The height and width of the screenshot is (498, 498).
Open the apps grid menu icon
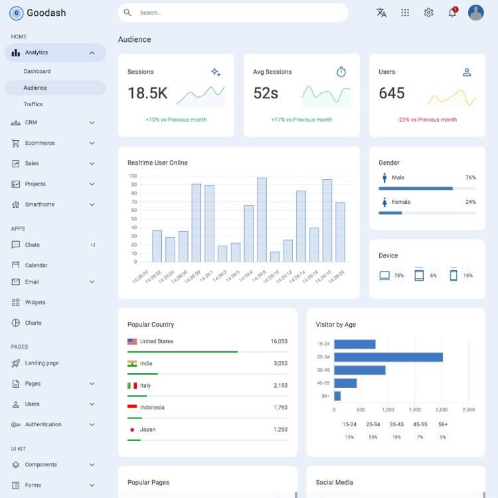pos(405,13)
